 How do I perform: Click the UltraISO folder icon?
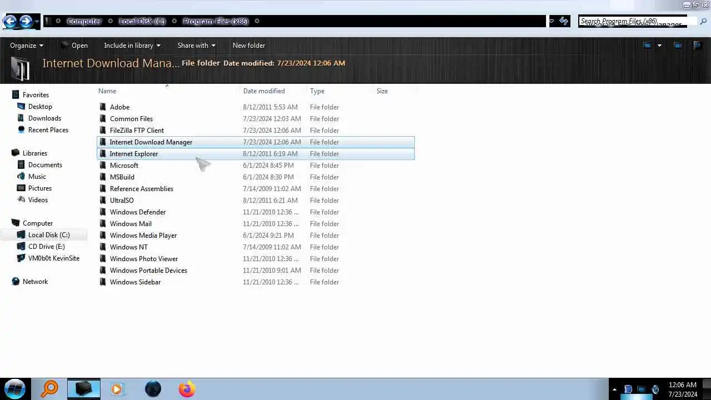click(x=102, y=201)
